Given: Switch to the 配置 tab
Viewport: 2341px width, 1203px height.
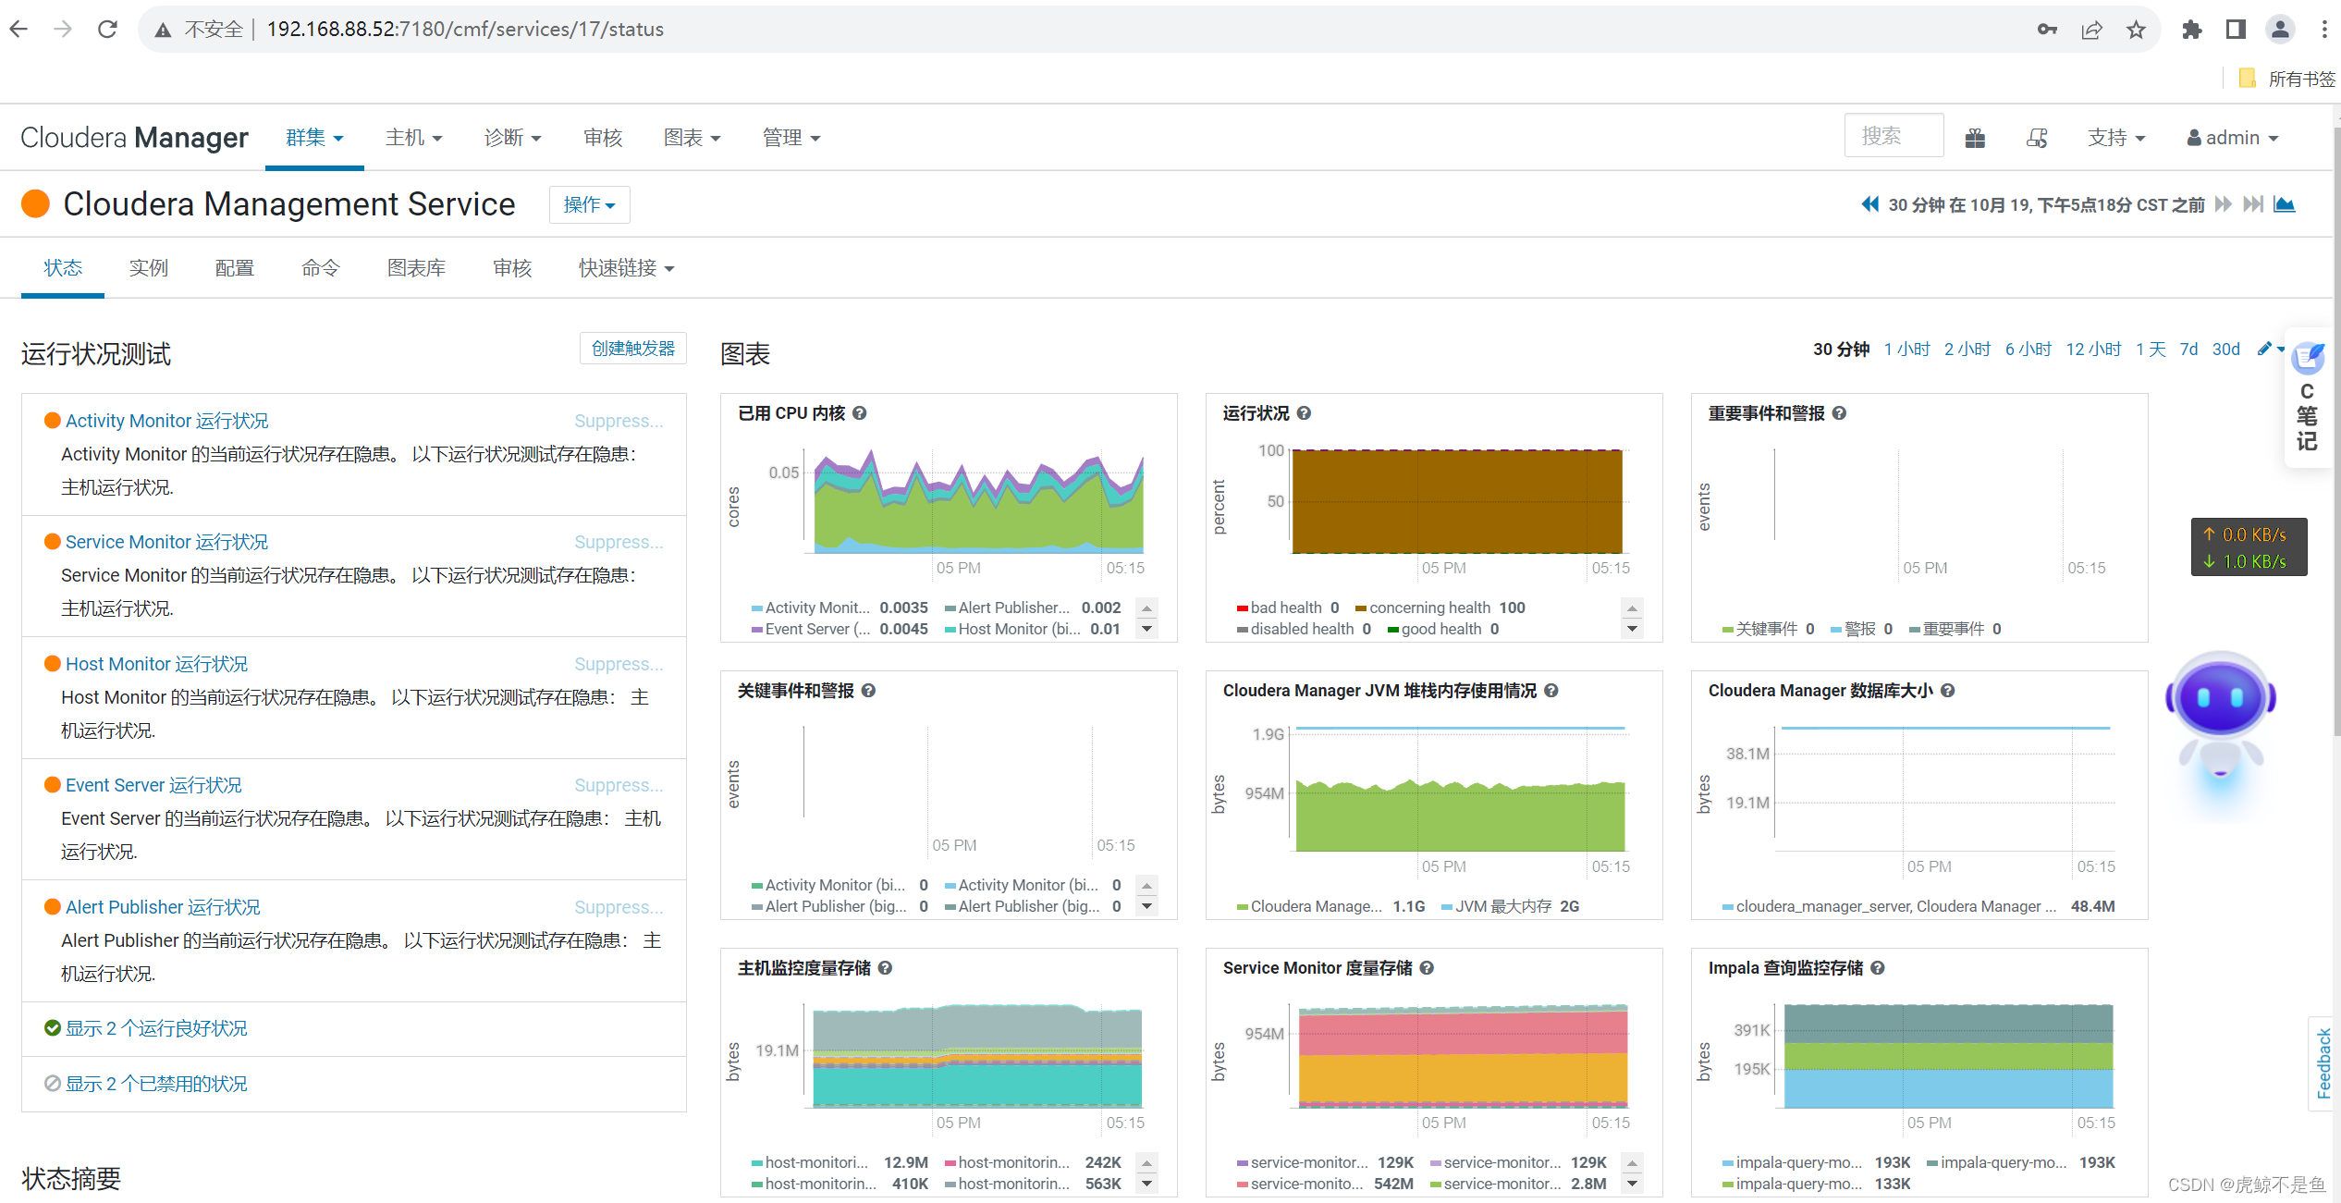Looking at the screenshot, I should pyautogui.click(x=234, y=268).
